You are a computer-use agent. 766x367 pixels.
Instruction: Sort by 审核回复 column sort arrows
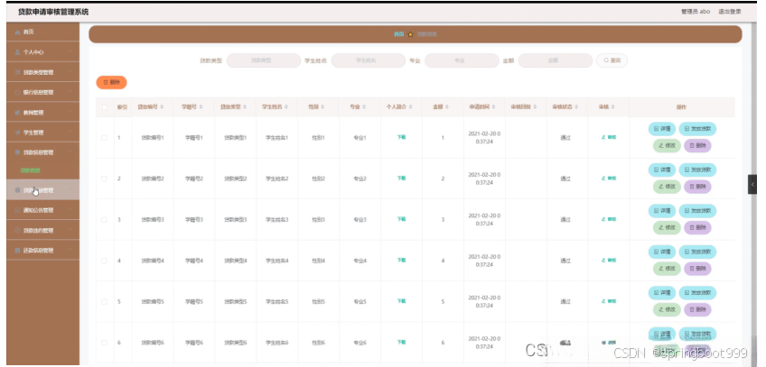pos(536,106)
